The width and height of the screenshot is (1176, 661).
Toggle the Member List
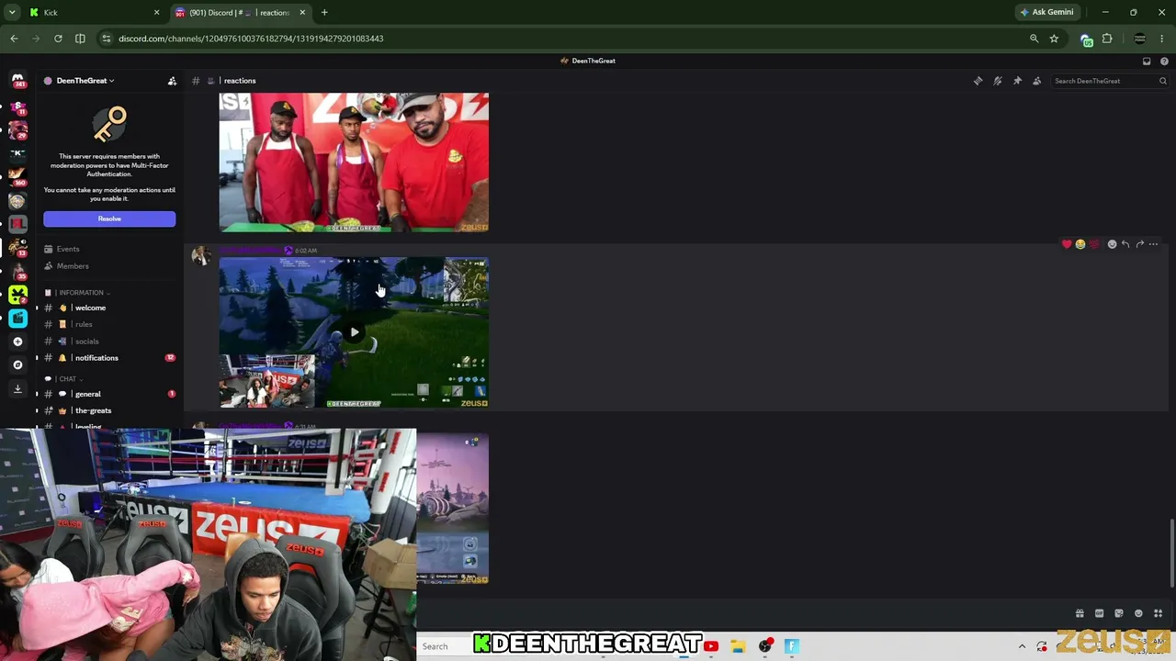(x=1037, y=81)
